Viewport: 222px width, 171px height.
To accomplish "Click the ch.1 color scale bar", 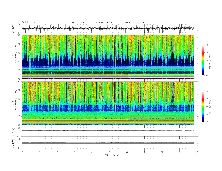I will (203, 60).
